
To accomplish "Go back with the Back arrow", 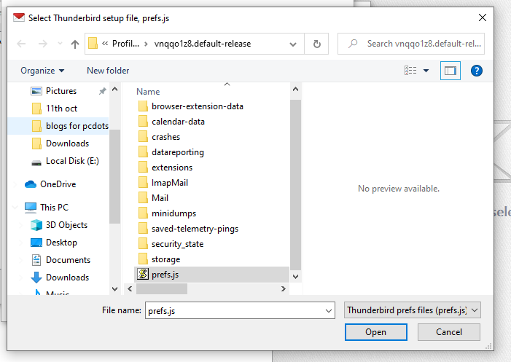I will [x=21, y=44].
